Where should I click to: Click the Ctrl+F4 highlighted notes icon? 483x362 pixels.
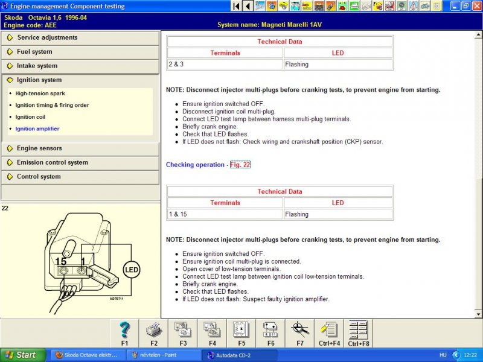[329, 334]
